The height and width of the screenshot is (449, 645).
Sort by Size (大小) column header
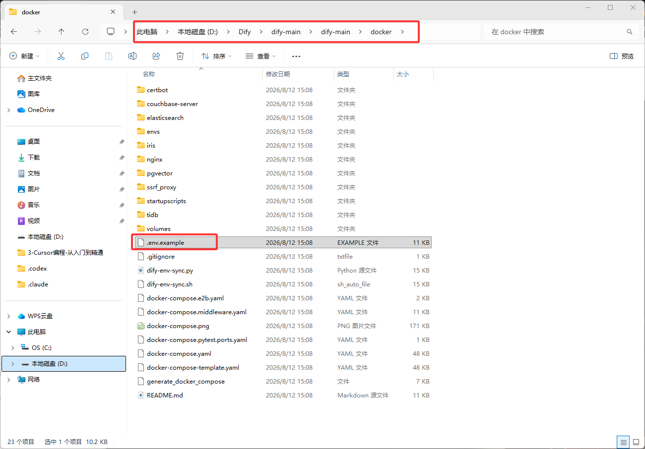point(402,74)
